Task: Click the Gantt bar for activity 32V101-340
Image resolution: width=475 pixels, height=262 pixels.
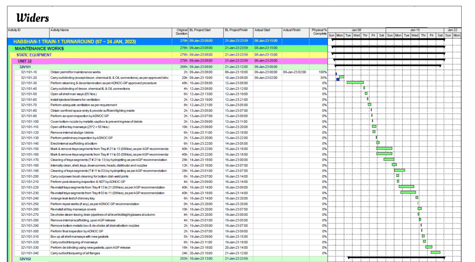Action: coord(435,252)
